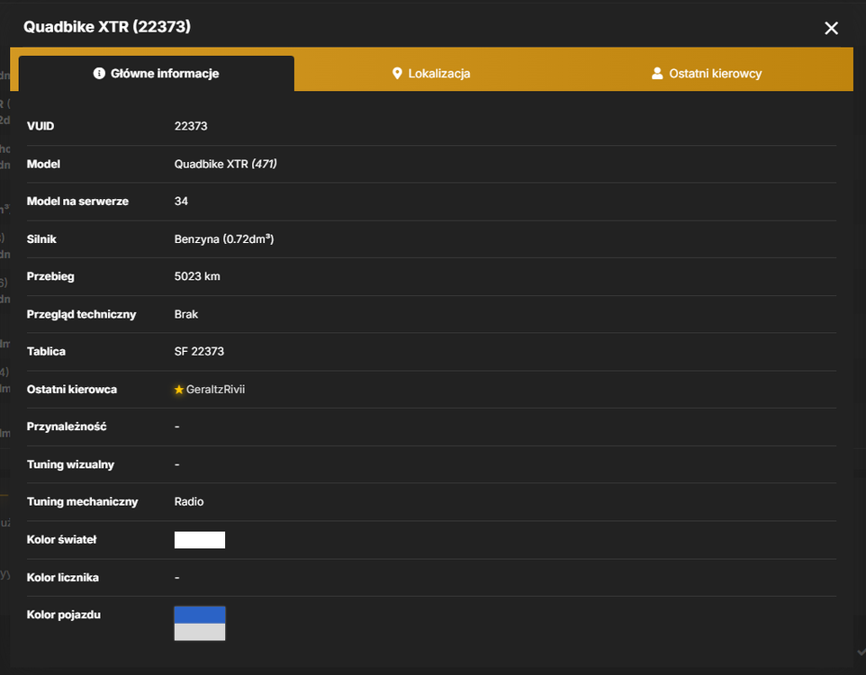The image size is (866, 675).
Task: Click the VUID value 22373
Action: tap(191, 126)
